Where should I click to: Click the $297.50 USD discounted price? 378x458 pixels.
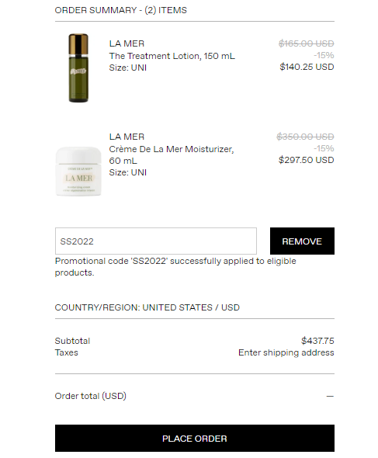pyautogui.click(x=306, y=160)
